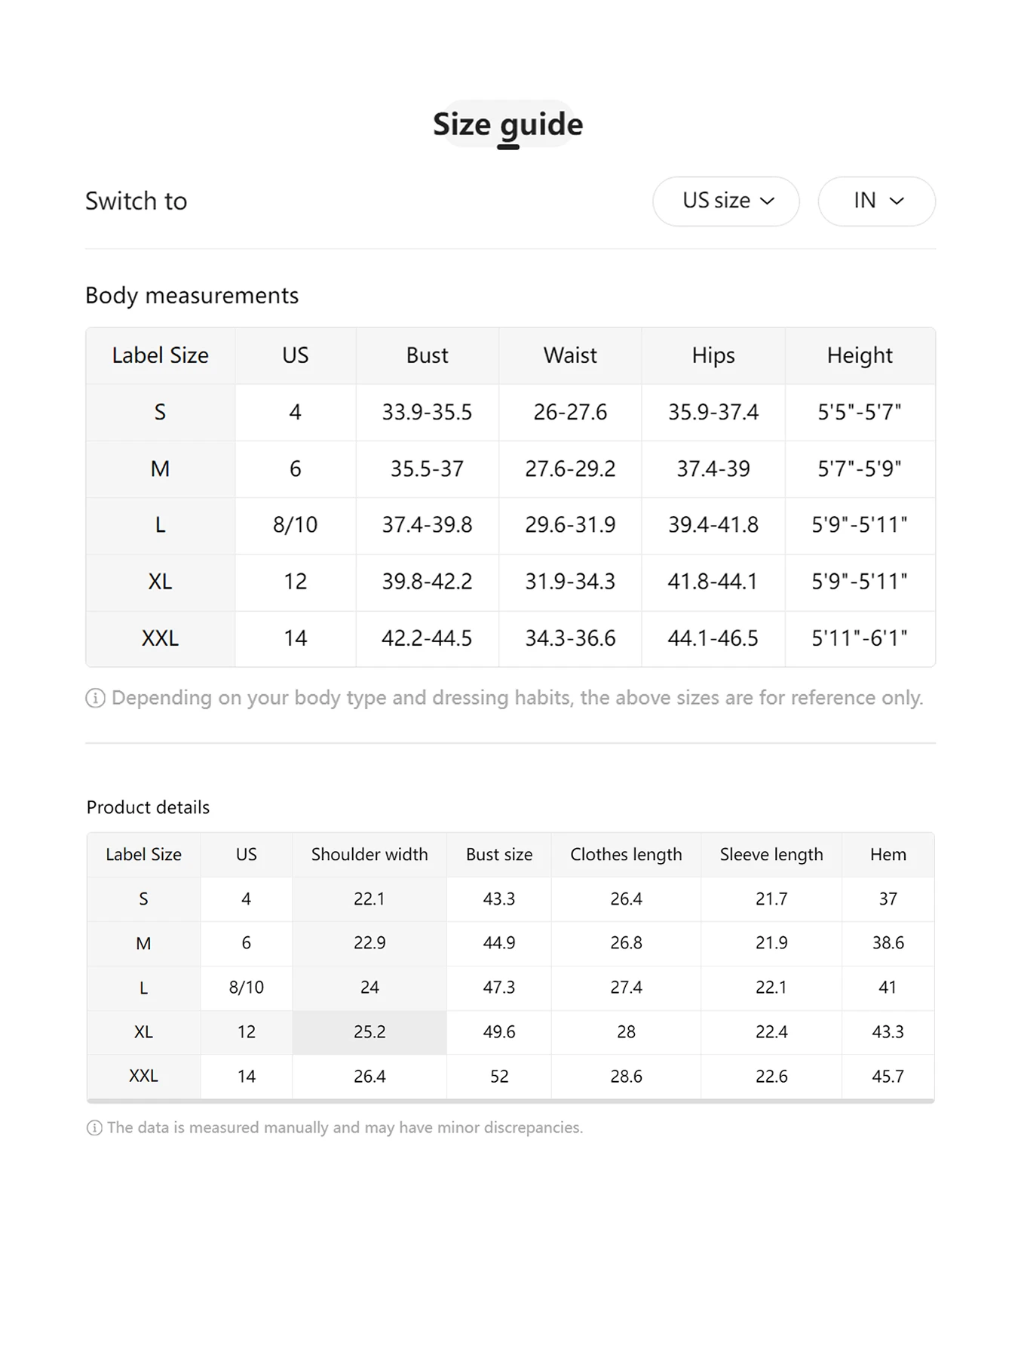Click the Waist column header
This screenshot has width=1018, height=1358.
coord(570,355)
